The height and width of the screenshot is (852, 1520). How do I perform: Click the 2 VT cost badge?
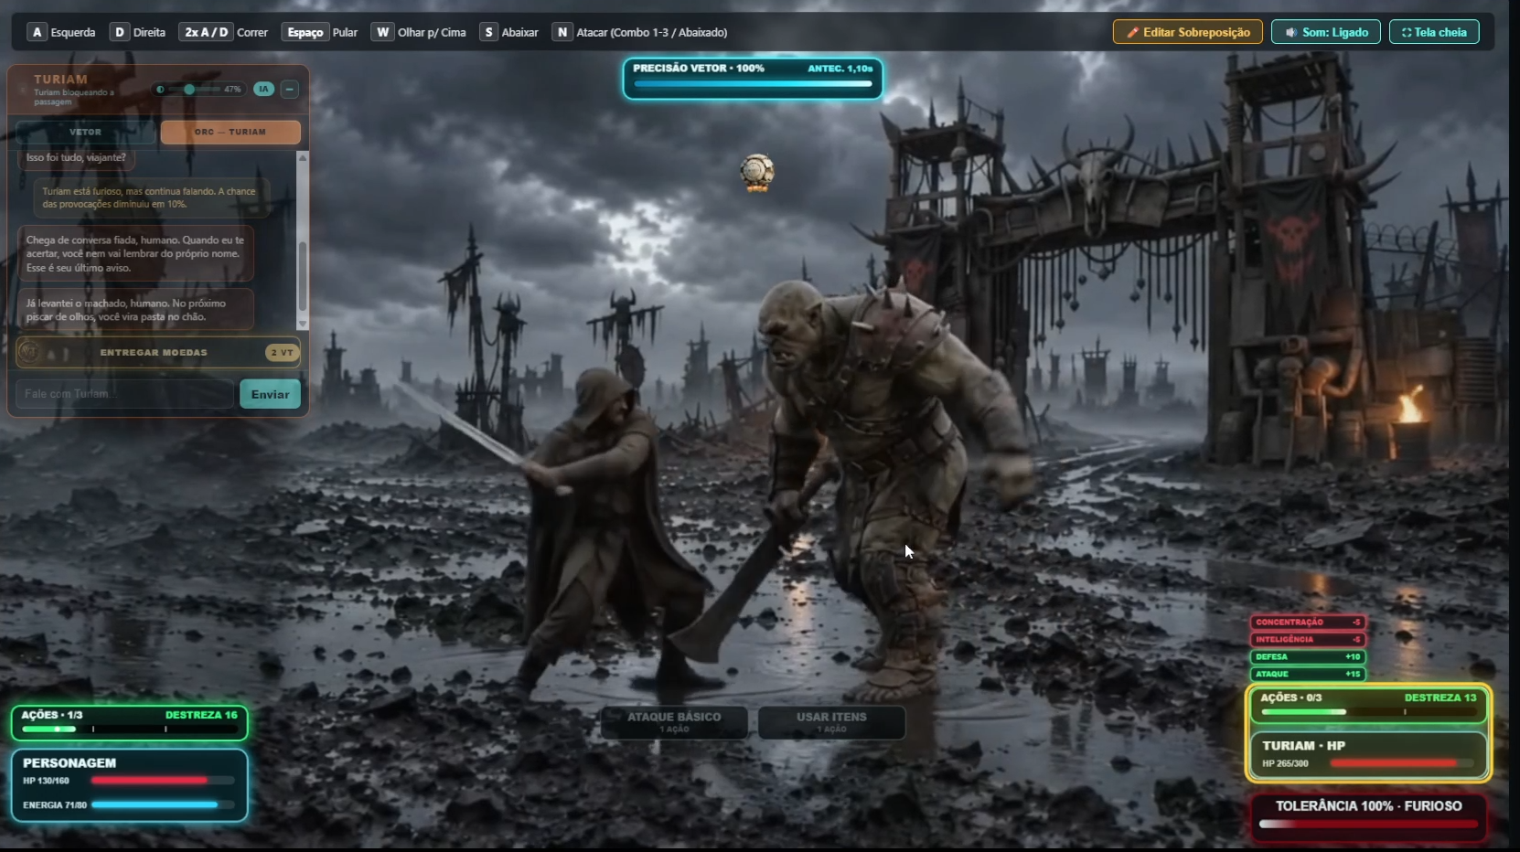coord(282,352)
